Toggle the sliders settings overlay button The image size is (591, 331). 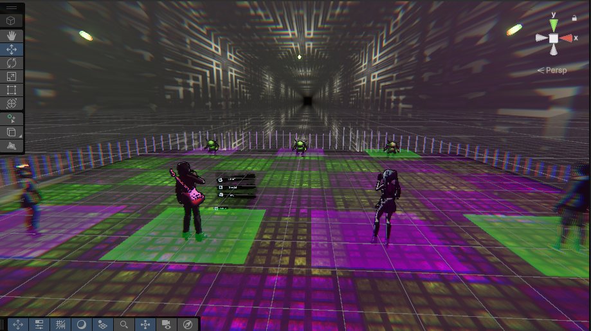(x=39, y=324)
